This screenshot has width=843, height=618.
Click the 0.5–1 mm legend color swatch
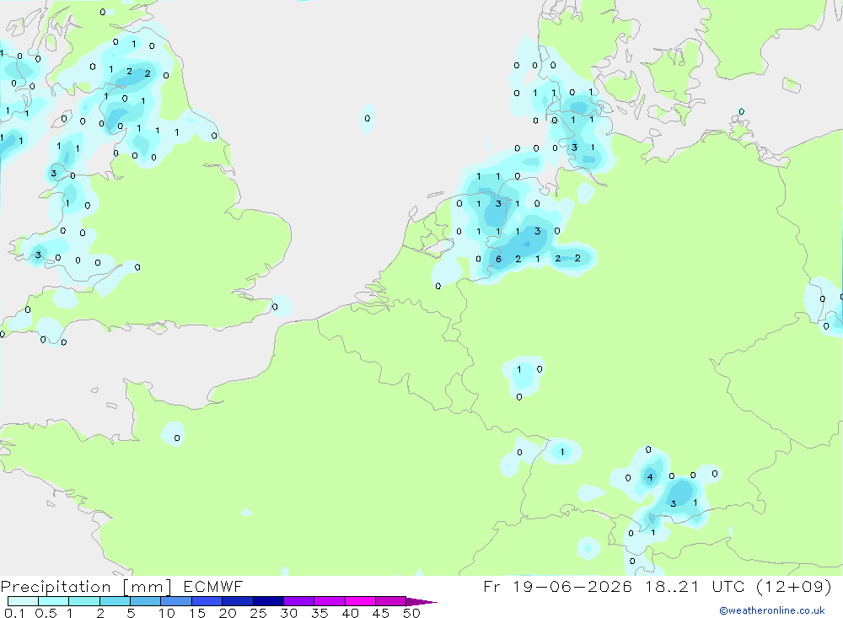pos(54,601)
